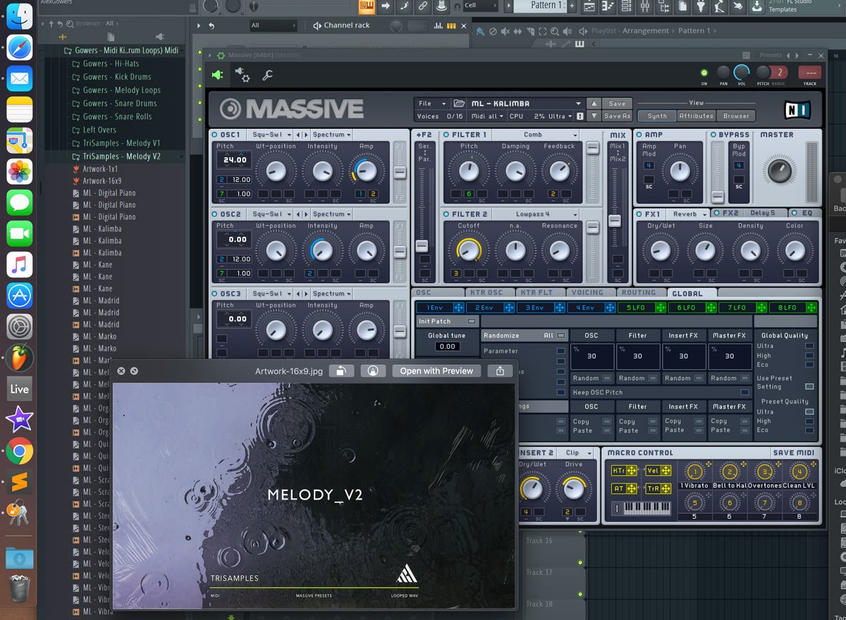Open FX1 Reverb type dropdown

[x=688, y=213]
